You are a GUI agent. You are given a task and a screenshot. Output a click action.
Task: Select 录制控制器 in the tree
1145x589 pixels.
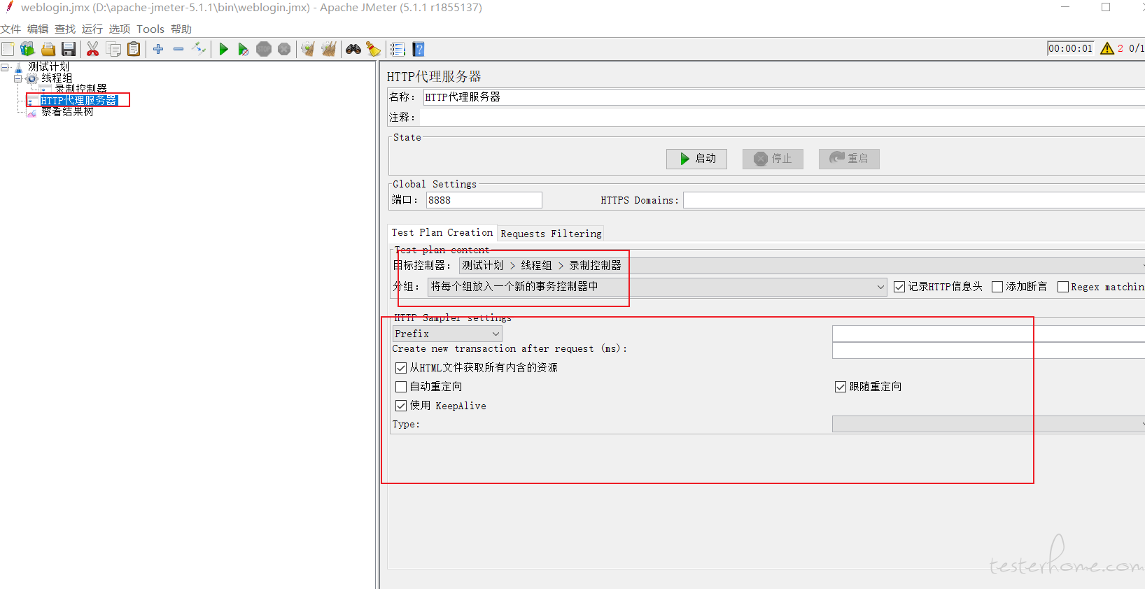[81, 89]
